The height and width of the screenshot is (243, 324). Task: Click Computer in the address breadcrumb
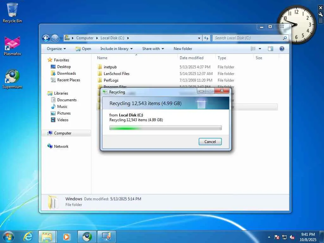point(85,38)
